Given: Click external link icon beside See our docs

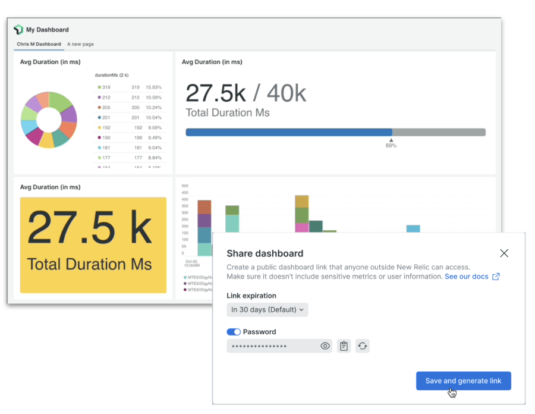Looking at the screenshot, I should (x=496, y=277).
